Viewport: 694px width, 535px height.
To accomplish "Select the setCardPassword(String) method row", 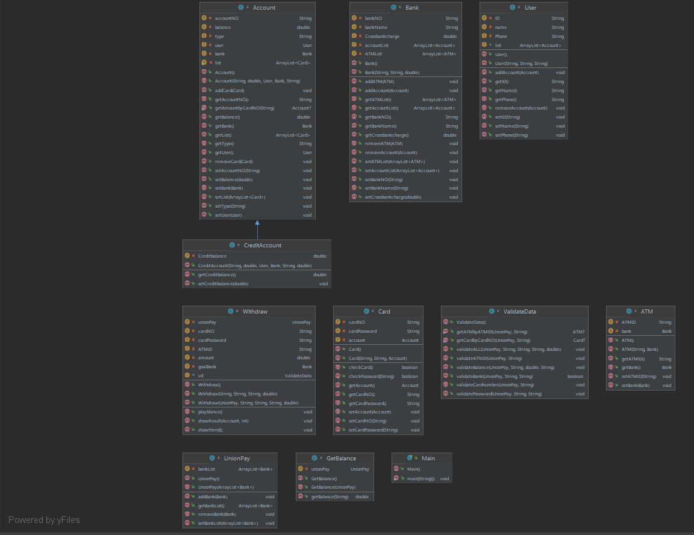I will click(378, 430).
